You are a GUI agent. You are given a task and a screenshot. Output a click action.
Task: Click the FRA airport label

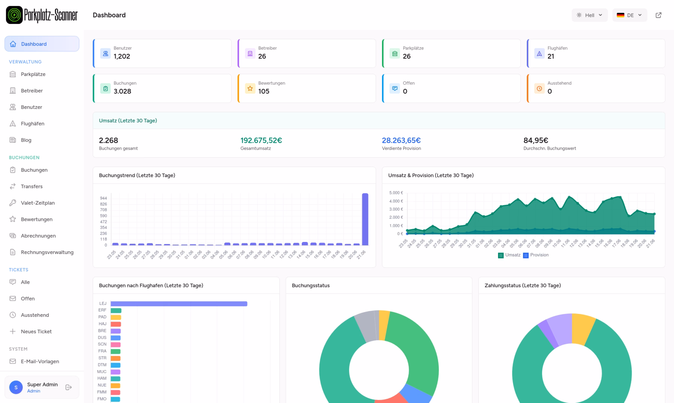(x=102, y=351)
